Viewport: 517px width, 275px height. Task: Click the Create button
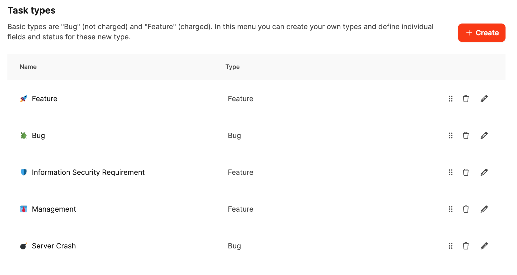tap(482, 33)
